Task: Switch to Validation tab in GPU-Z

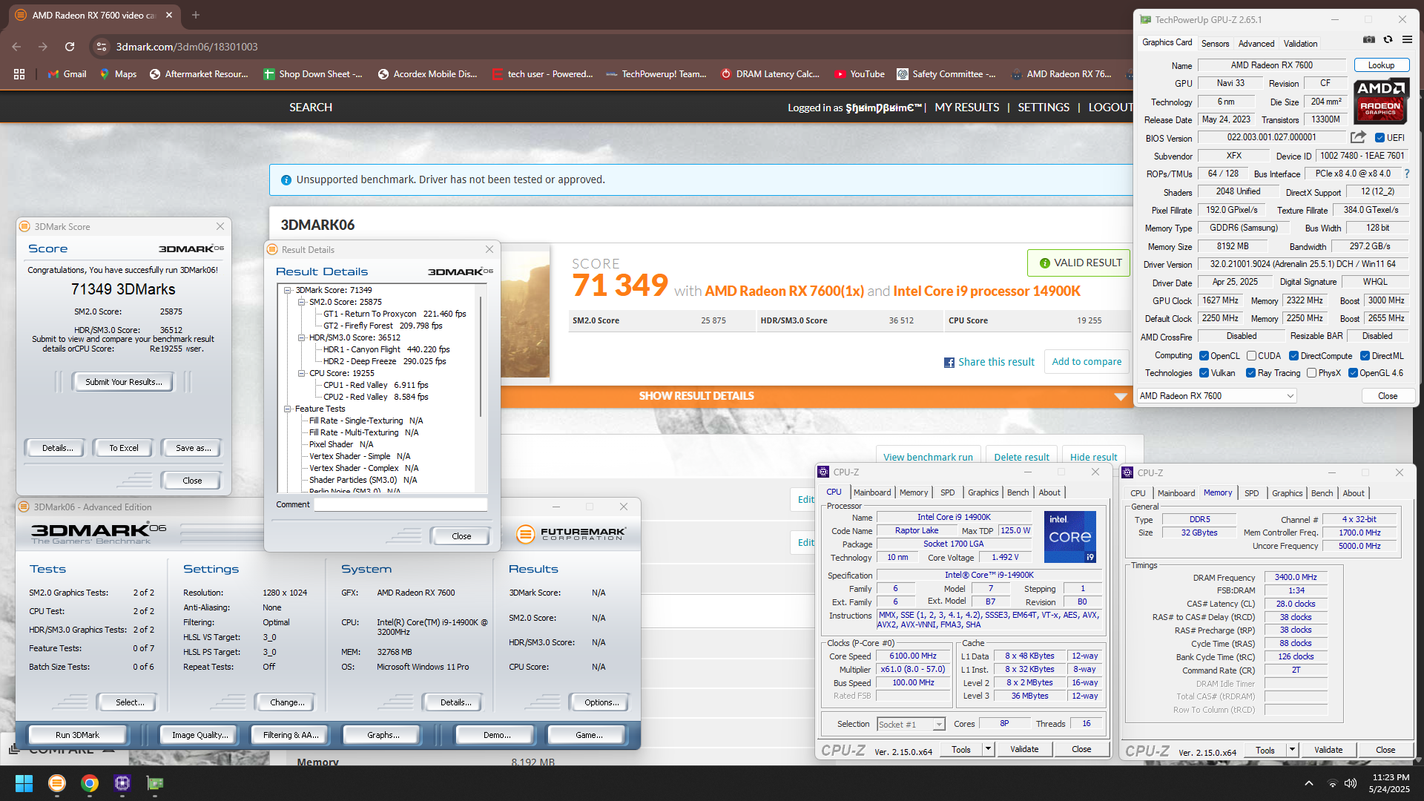Action: pyautogui.click(x=1301, y=44)
